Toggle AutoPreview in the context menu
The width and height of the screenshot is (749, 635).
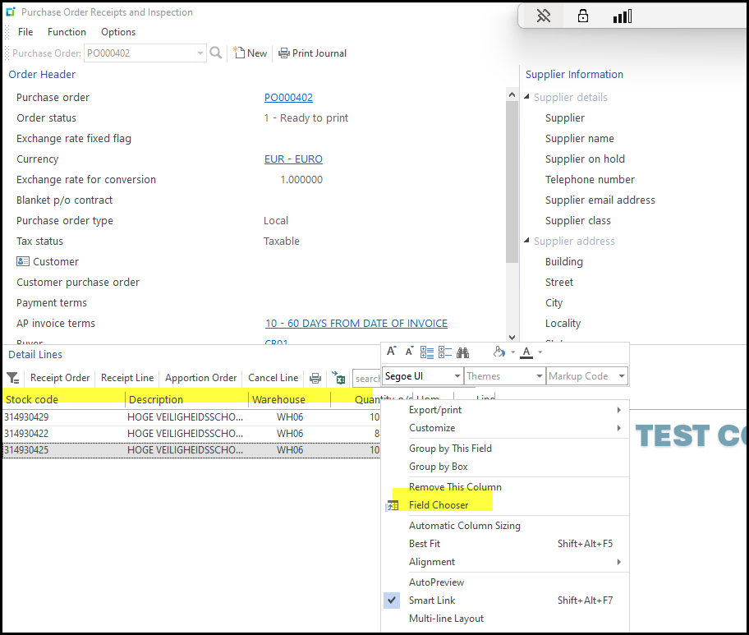[x=436, y=582]
